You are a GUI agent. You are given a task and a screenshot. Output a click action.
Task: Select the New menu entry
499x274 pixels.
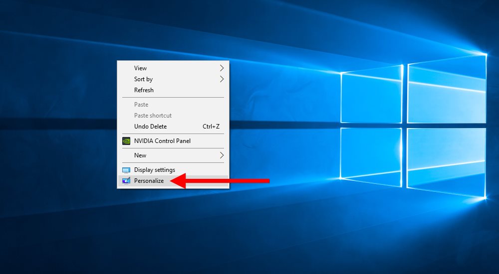pos(140,155)
